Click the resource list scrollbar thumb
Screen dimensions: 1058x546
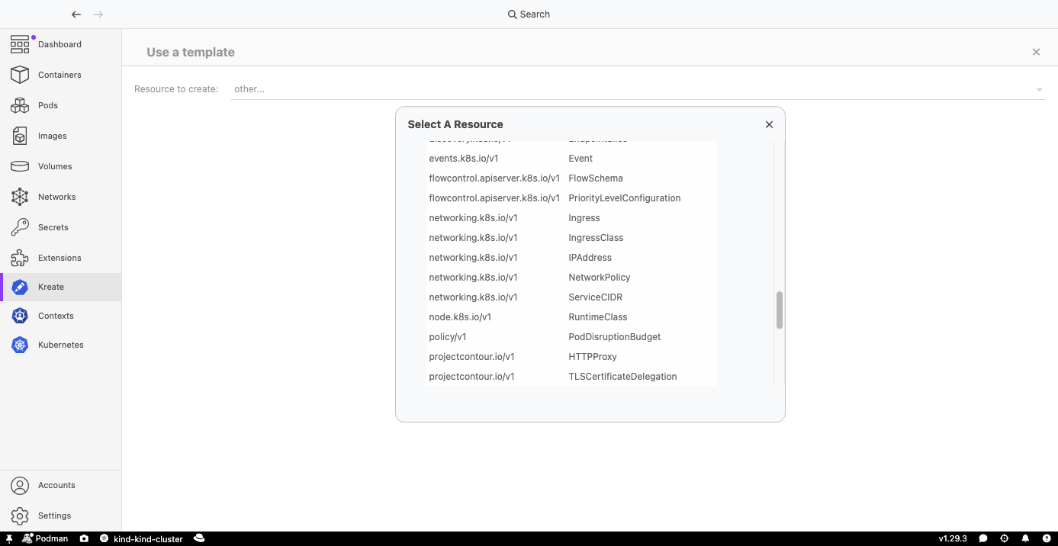[x=780, y=310]
